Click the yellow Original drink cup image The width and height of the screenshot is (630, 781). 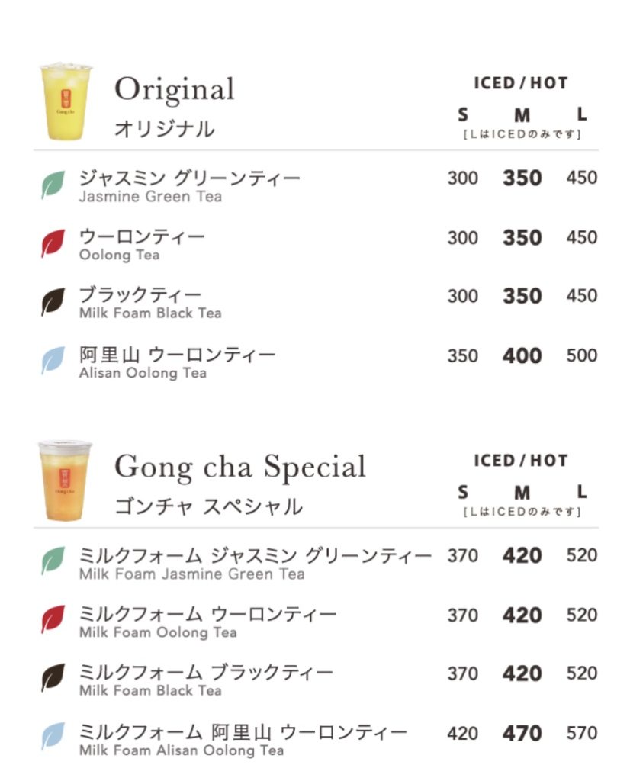66,101
